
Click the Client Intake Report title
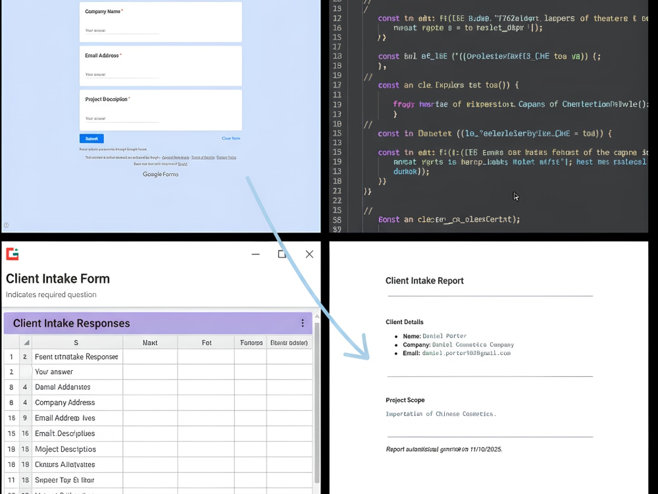click(x=424, y=281)
